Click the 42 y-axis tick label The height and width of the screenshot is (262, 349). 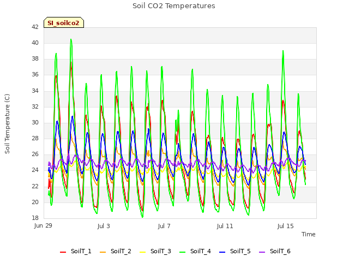click(x=35, y=27)
